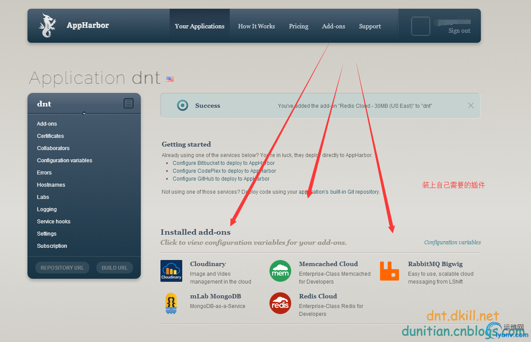531x342 pixels.
Task: Open Certificates in the sidebar
Action: pyautogui.click(x=51, y=136)
